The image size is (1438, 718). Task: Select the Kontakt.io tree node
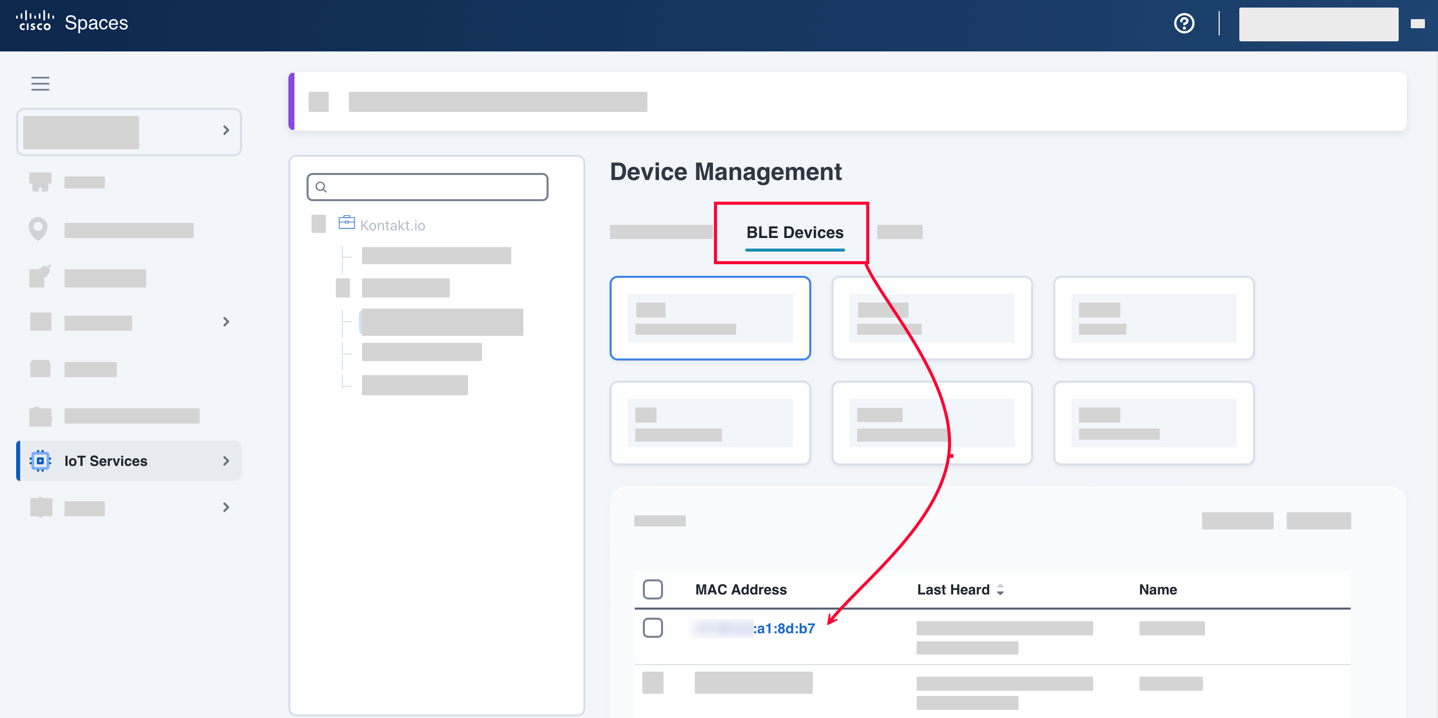392,225
